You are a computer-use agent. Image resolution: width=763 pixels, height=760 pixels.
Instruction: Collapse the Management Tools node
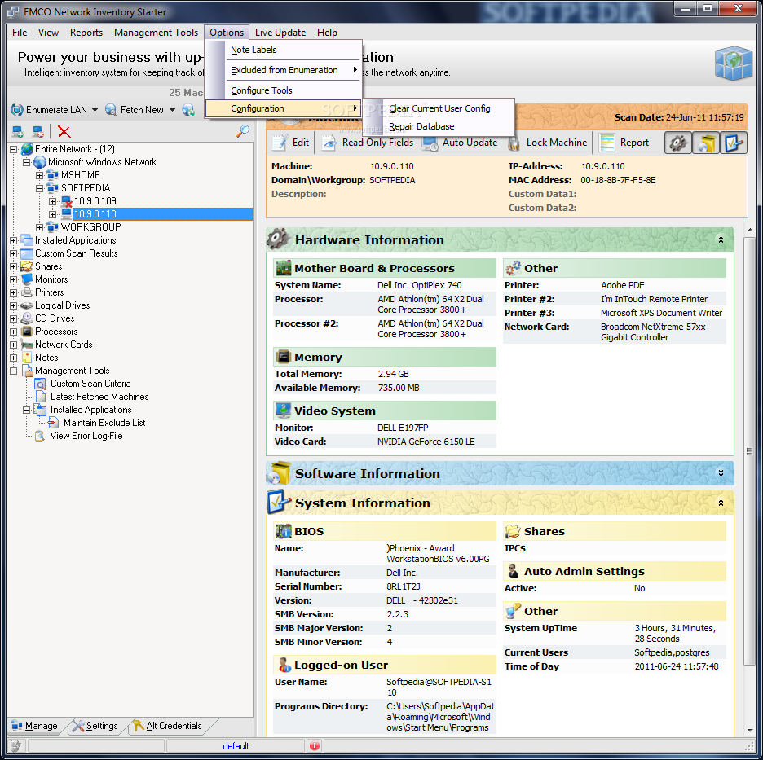[x=14, y=371]
